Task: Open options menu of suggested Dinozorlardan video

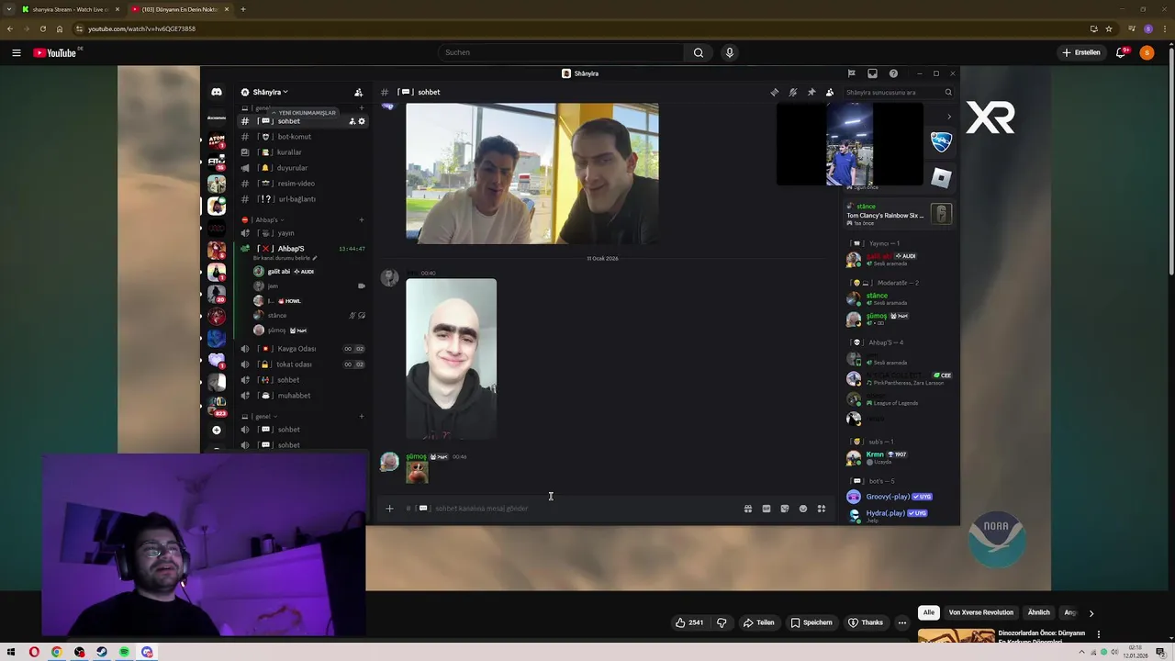Action: 1098,634
